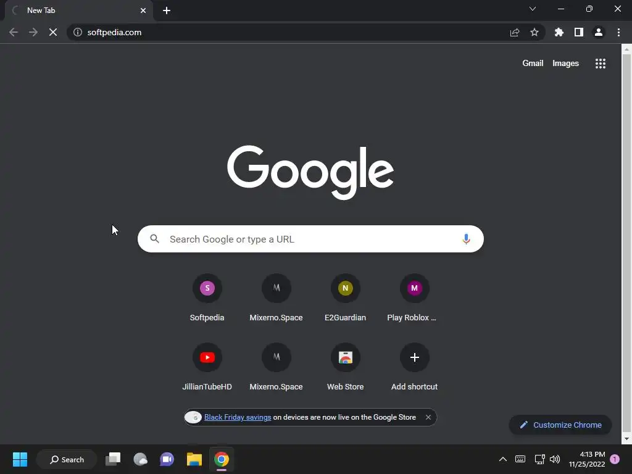Bookmark this tab with the star
632x474 pixels.
coord(534,32)
